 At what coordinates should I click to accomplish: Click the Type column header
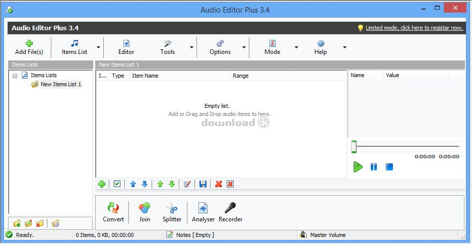[x=118, y=76]
